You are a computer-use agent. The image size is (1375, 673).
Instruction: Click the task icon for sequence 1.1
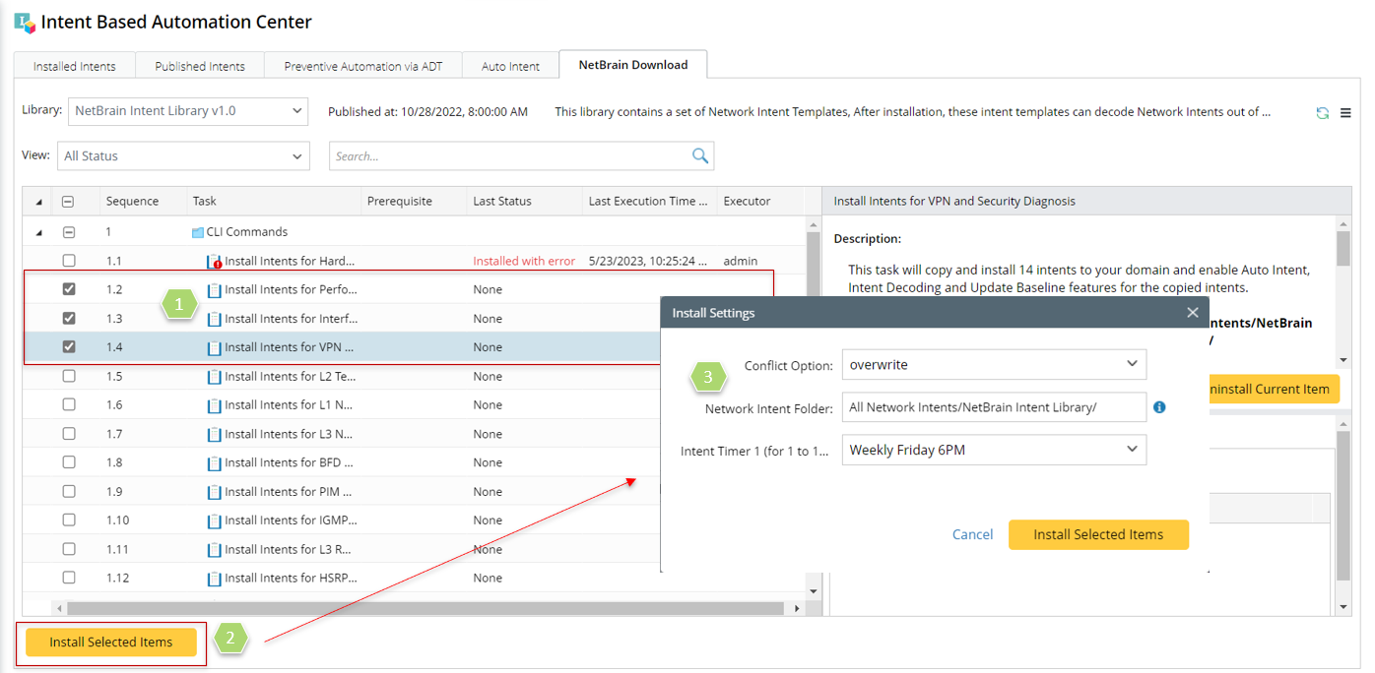coord(214,262)
